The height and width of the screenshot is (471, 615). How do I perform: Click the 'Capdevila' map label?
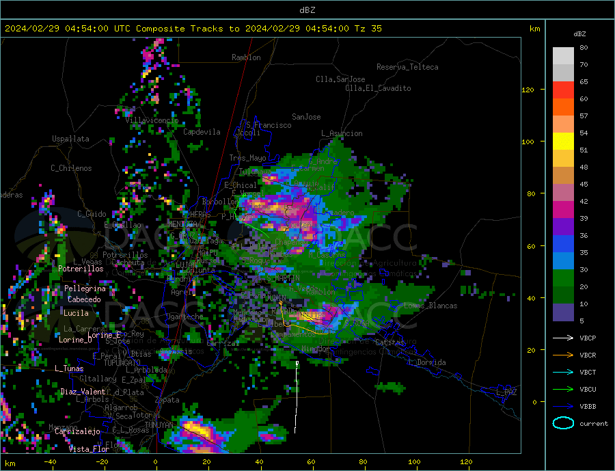(x=202, y=132)
